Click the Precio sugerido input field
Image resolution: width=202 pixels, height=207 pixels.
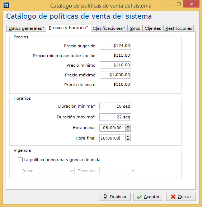click(115, 46)
